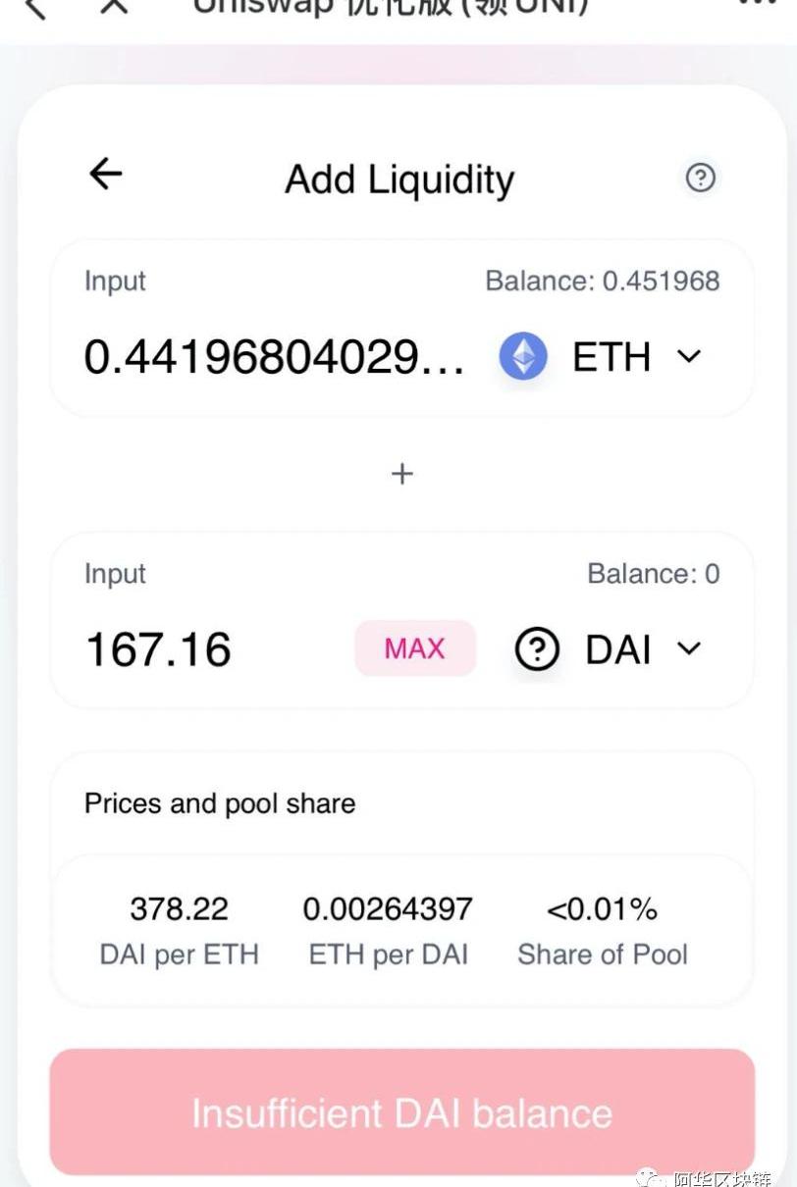Open the help question mark icon
This screenshot has height=1187, width=797.
pyautogui.click(x=700, y=178)
